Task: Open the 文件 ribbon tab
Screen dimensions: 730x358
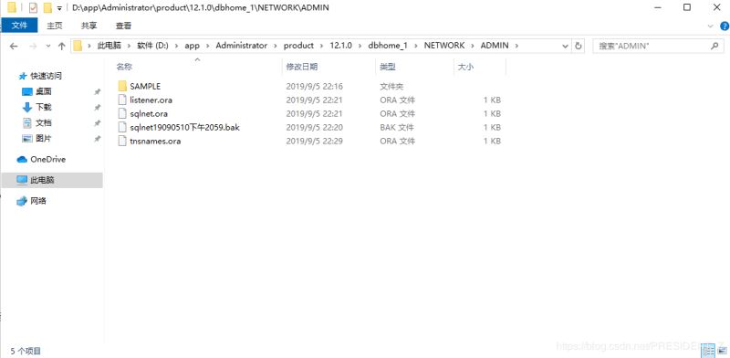Action: tap(19, 26)
